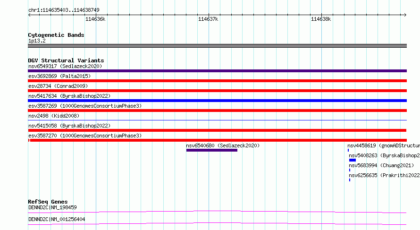Click the nsv6256635 Prakrithi2022 blue marker
This screenshot has height=230, width=420.
(x=350, y=180)
